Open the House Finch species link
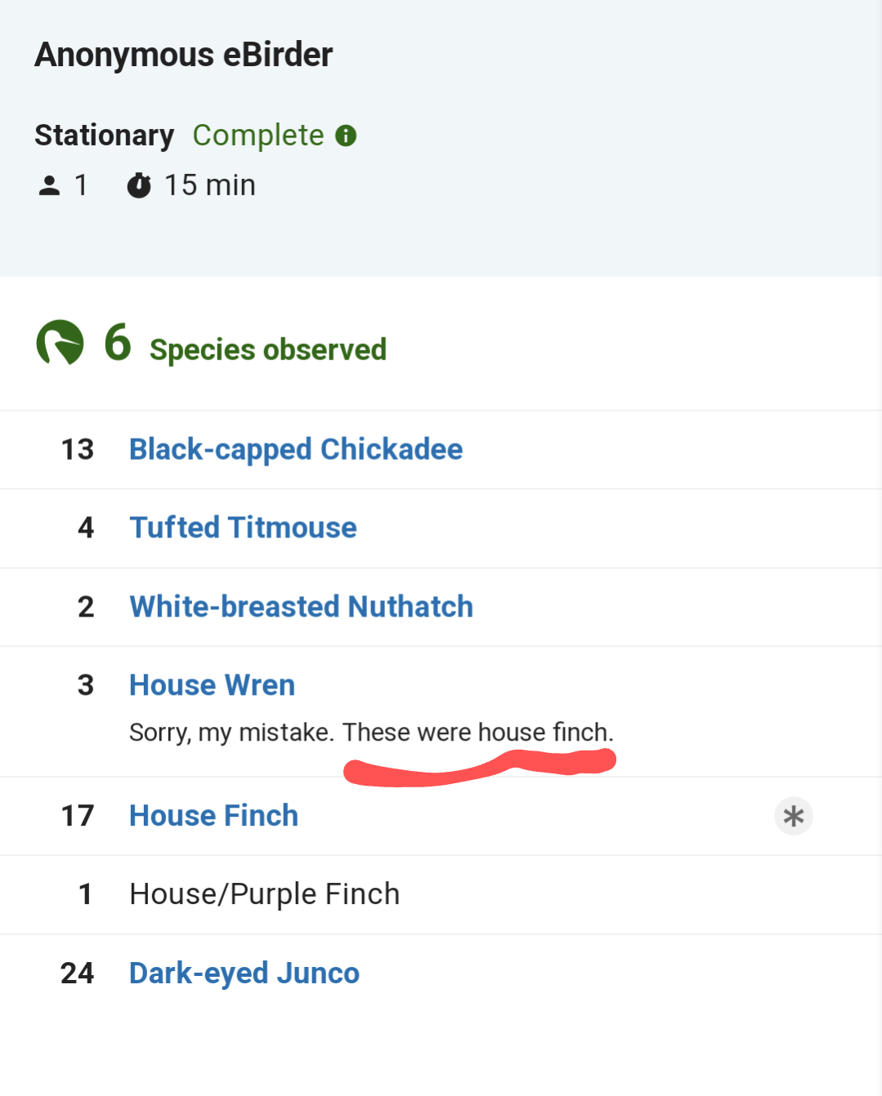The height and width of the screenshot is (1096, 882). tap(213, 816)
